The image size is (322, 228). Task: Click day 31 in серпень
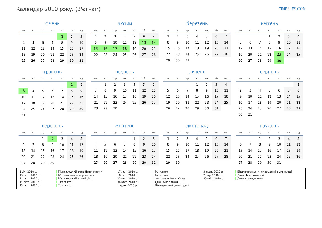[x=250, y=114]
